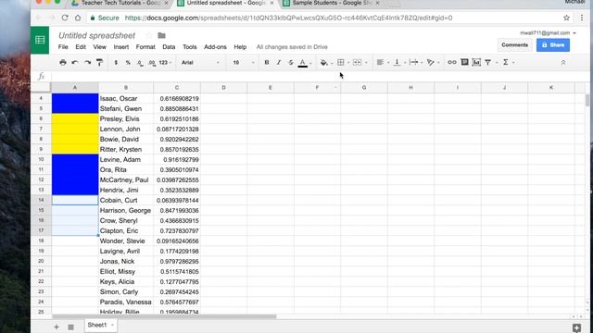593x333 pixels.
Task: Open vertical align options
Action: pos(397,63)
